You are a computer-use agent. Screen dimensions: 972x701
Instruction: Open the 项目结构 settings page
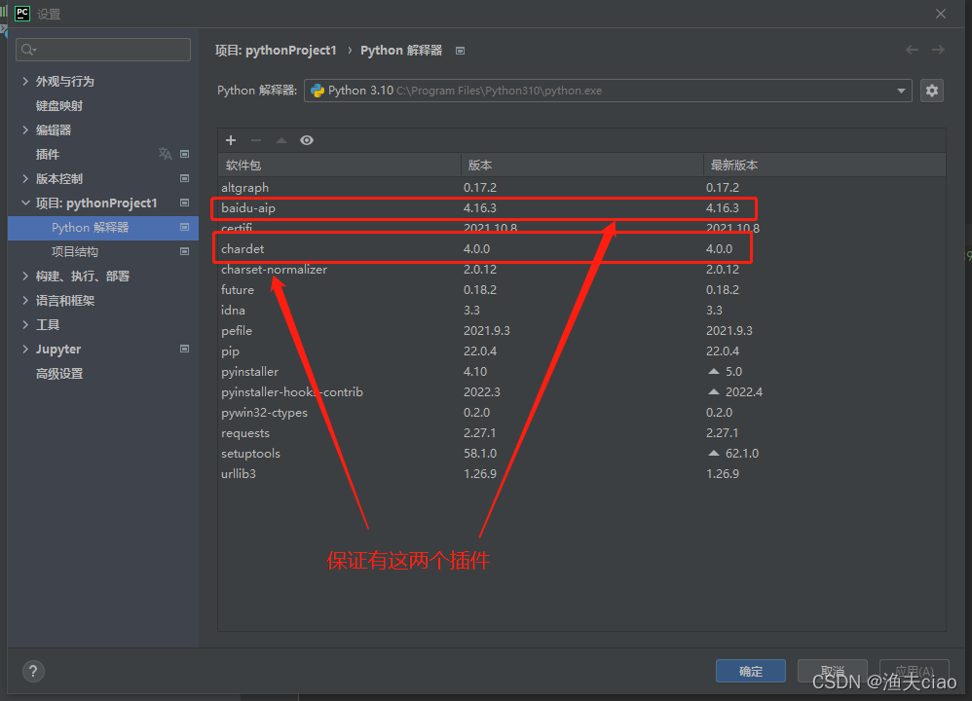(x=75, y=251)
